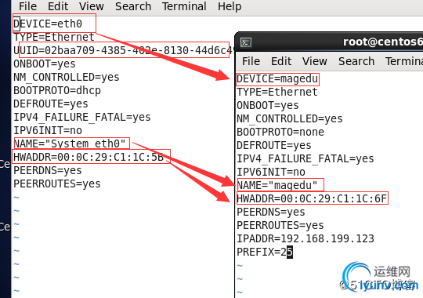This screenshot has width=423, height=298.
Task: Click IPV4_FAILURE_FATAL=yes in root@centos6 window
Action: pos(305,159)
